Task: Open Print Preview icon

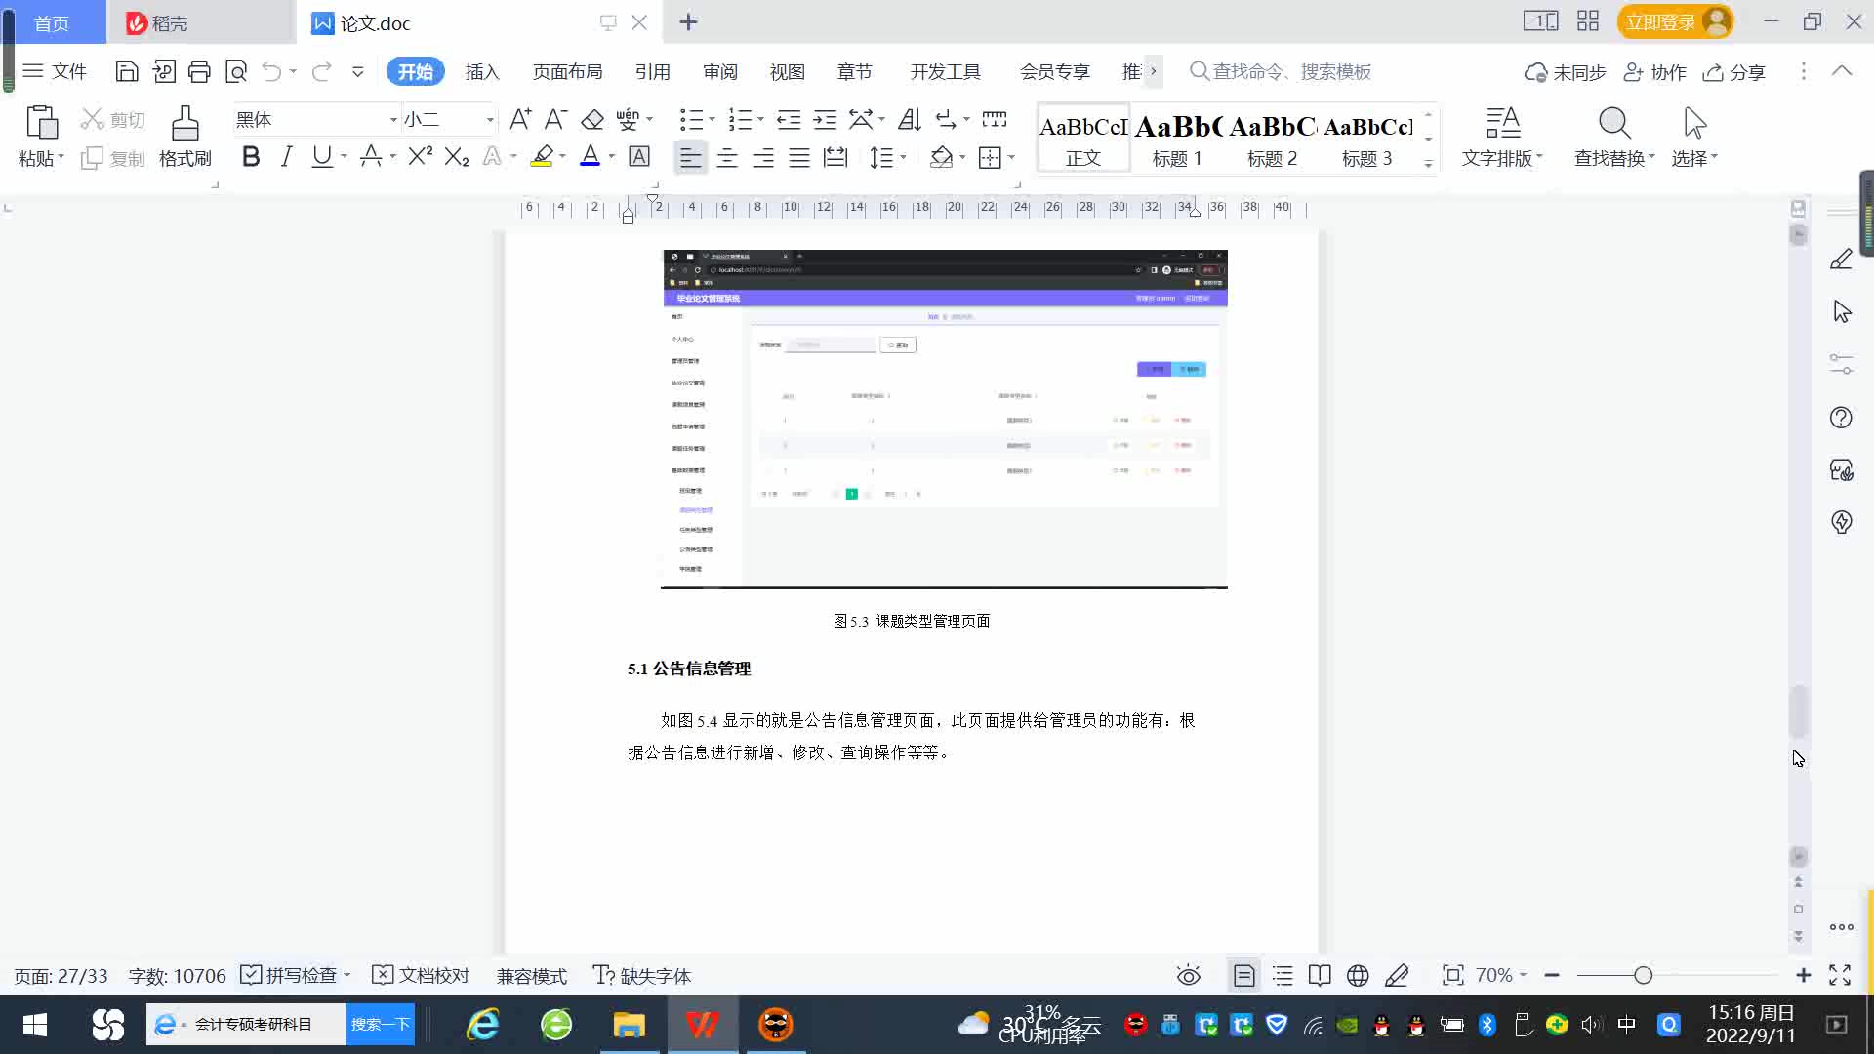Action: [236, 71]
